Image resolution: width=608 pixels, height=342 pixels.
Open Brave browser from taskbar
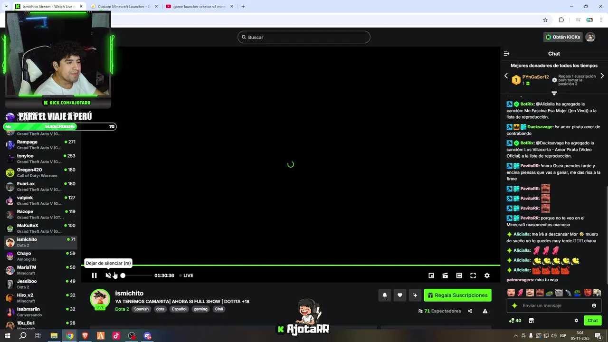click(x=85, y=336)
